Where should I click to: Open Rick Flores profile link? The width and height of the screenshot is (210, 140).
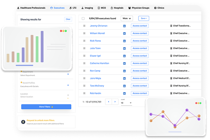(x=96, y=41)
